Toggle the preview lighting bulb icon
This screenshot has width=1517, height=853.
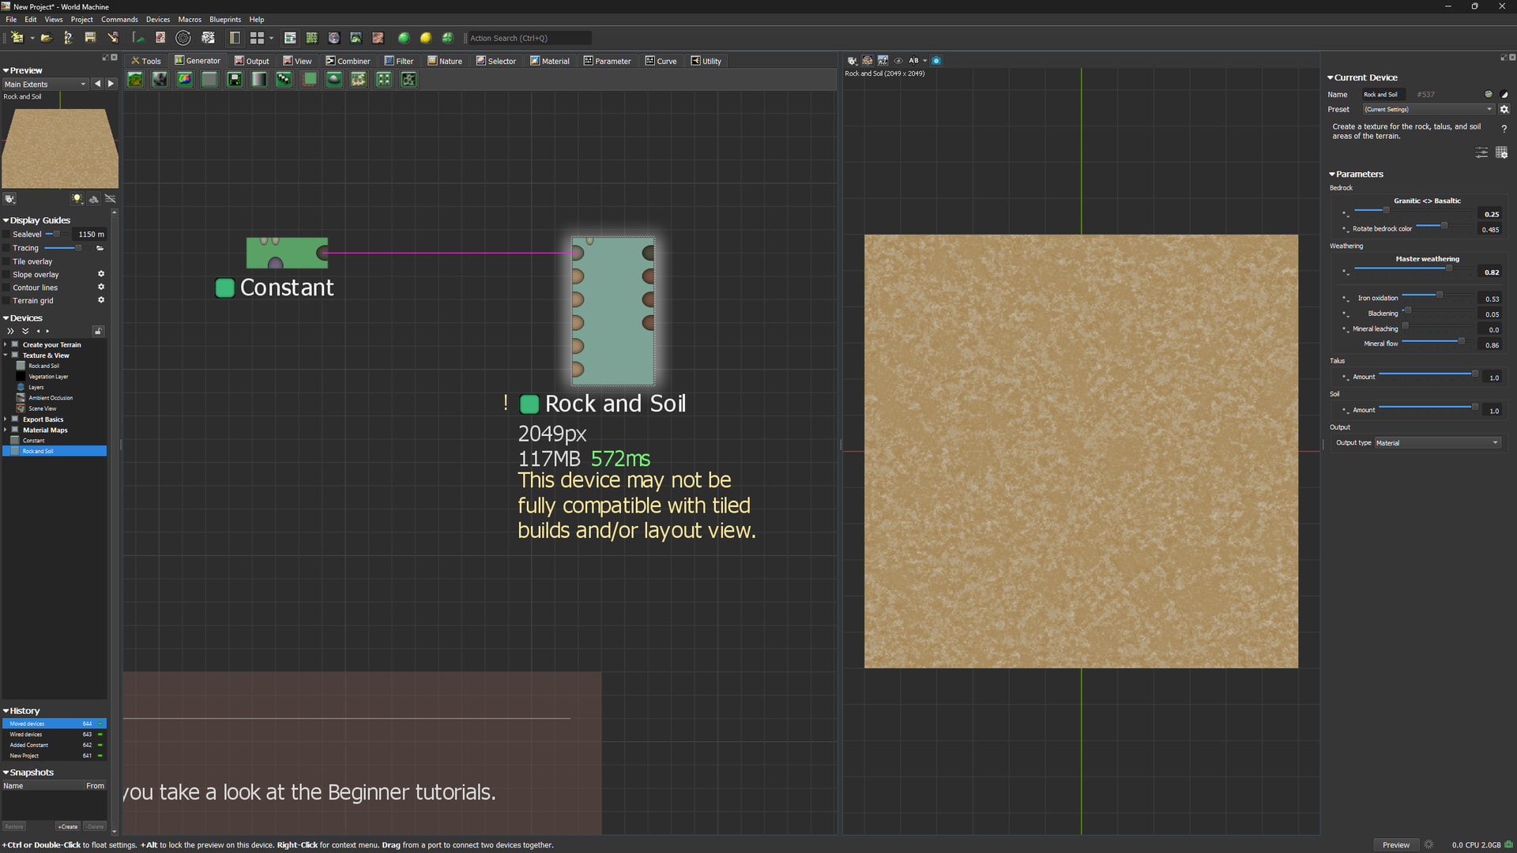(x=77, y=199)
